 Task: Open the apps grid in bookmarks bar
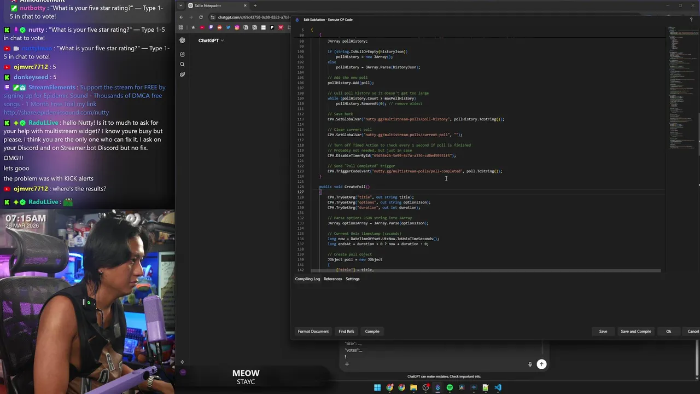[180, 27]
